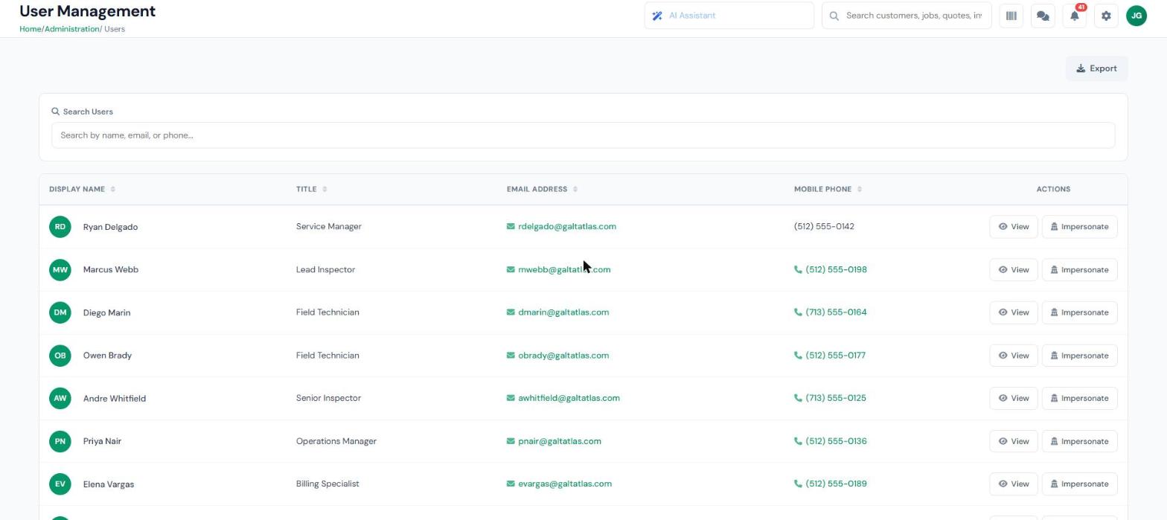Click the AW avatar for Andre Whitfield
Screen dimensions: 1167x520
click(x=60, y=398)
